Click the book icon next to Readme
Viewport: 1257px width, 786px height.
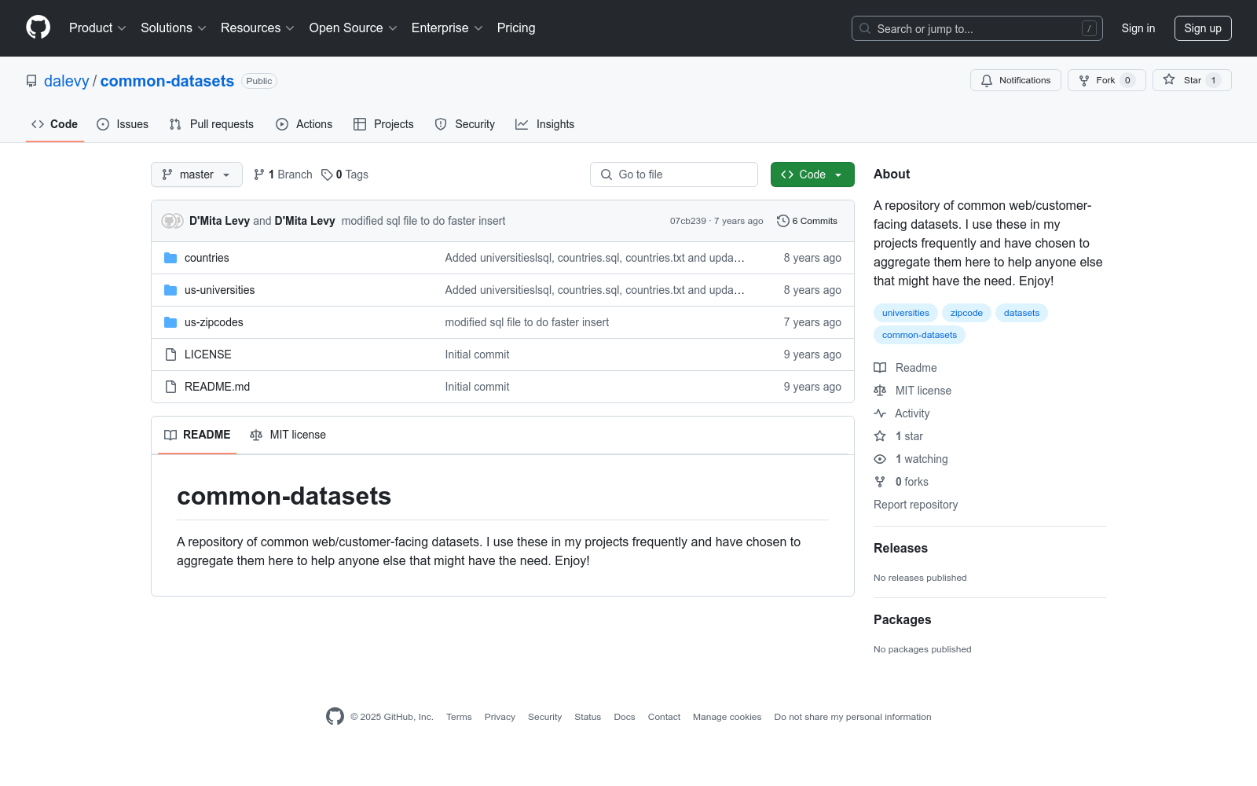coord(880,368)
